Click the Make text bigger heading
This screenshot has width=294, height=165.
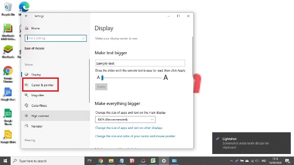tap(111, 53)
